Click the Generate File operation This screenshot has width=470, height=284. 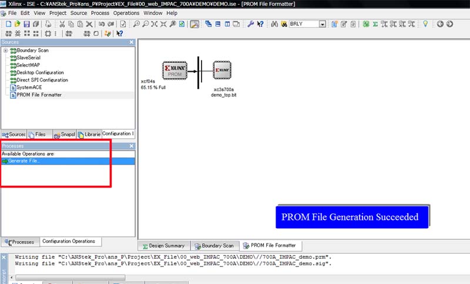pyautogui.click(x=68, y=161)
